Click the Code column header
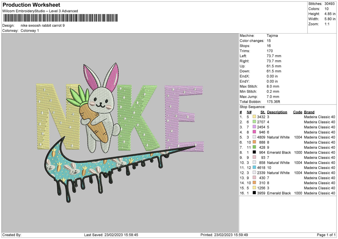Viewport: 338px width, 239px height. [297, 112]
